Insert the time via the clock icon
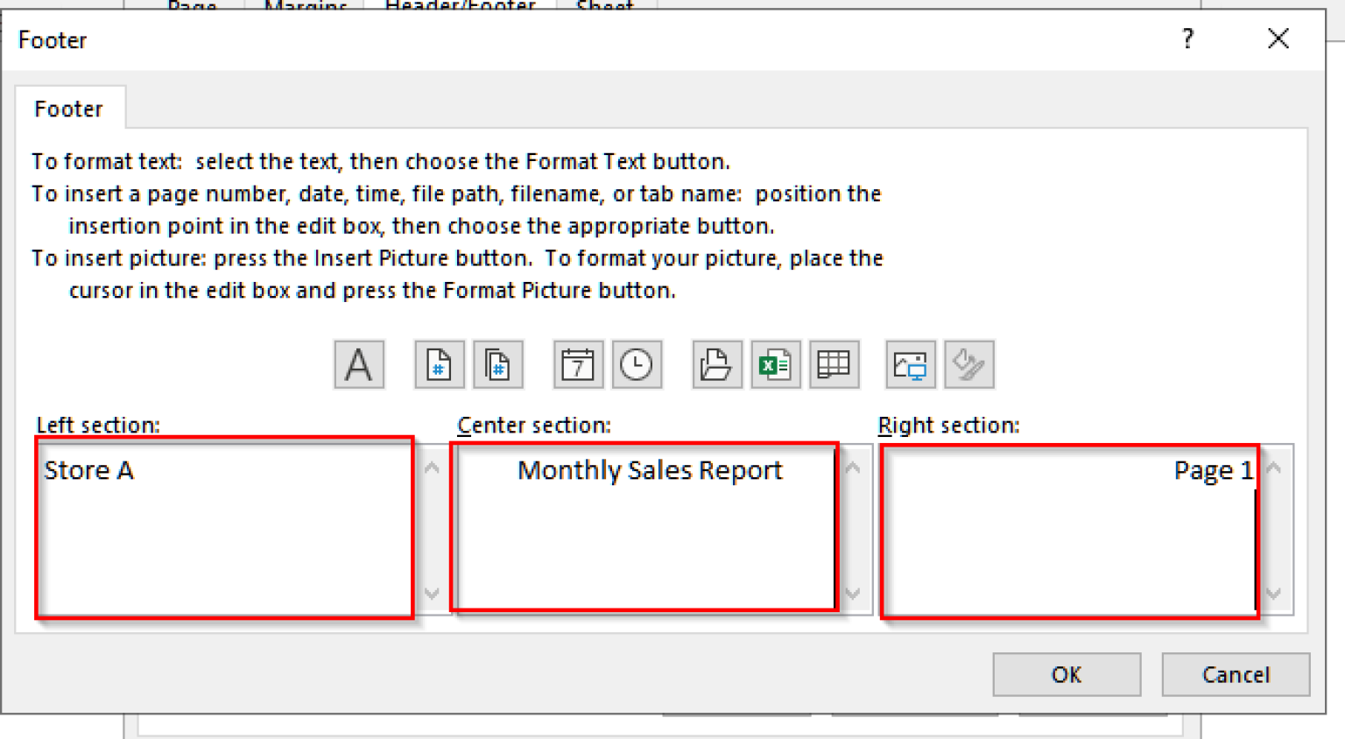This screenshot has height=739, width=1345. (637, 364)
